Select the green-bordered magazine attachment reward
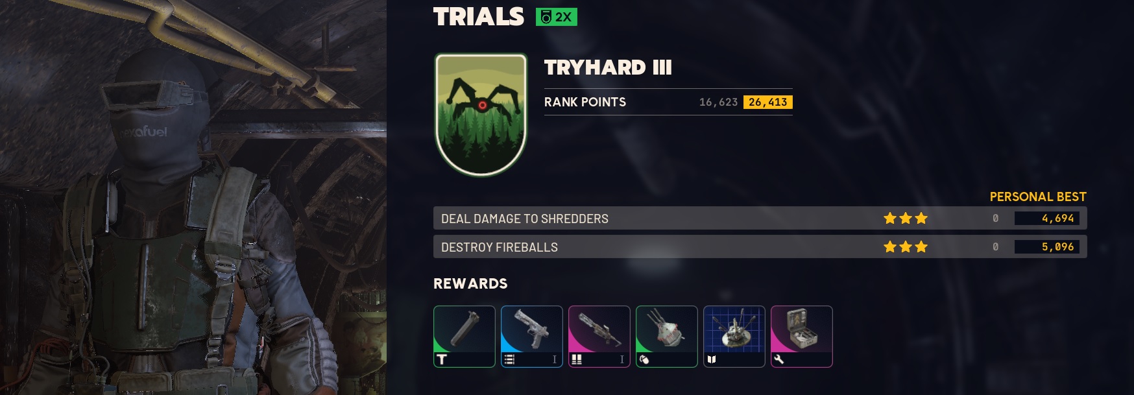1134x395 pixels. pyautogui.click(x=464, y=337)
